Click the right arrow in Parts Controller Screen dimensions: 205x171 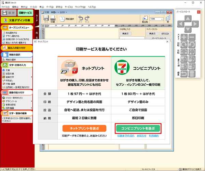(x=195, y=24)
